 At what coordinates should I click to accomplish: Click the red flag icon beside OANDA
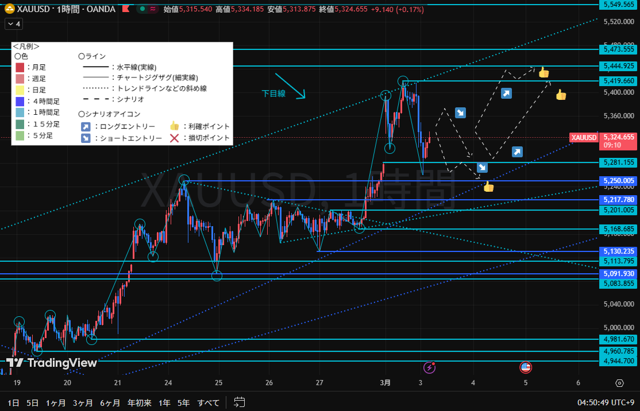(126, 9)
